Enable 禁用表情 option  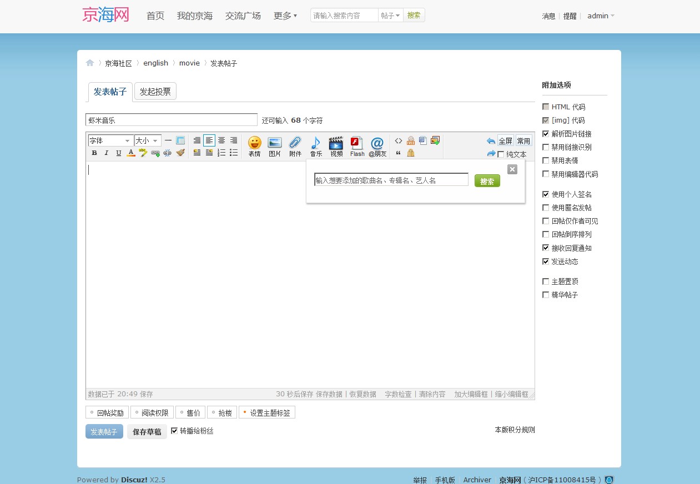coord(546,160)
